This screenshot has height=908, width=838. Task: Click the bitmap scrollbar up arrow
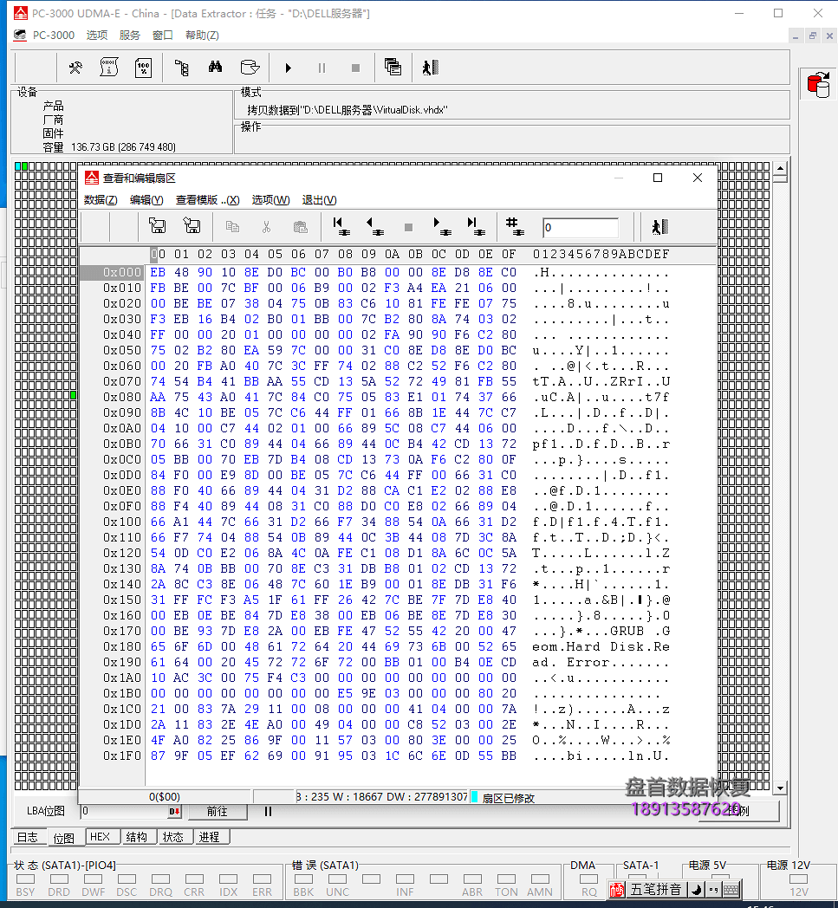[781, 168]
